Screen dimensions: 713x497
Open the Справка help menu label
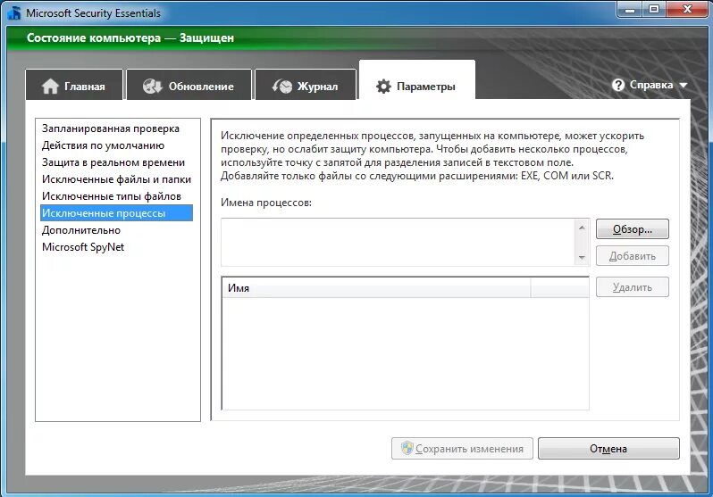pos(651,85)
